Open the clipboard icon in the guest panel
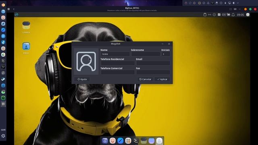The width and height of the screenshot is (258, 145). [x=205, y=14]
